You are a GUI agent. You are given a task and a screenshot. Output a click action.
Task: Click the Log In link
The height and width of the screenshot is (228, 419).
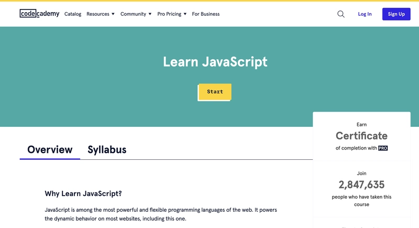[365, 14]
